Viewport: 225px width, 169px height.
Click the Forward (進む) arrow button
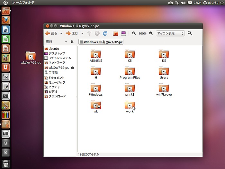point(72,33)
